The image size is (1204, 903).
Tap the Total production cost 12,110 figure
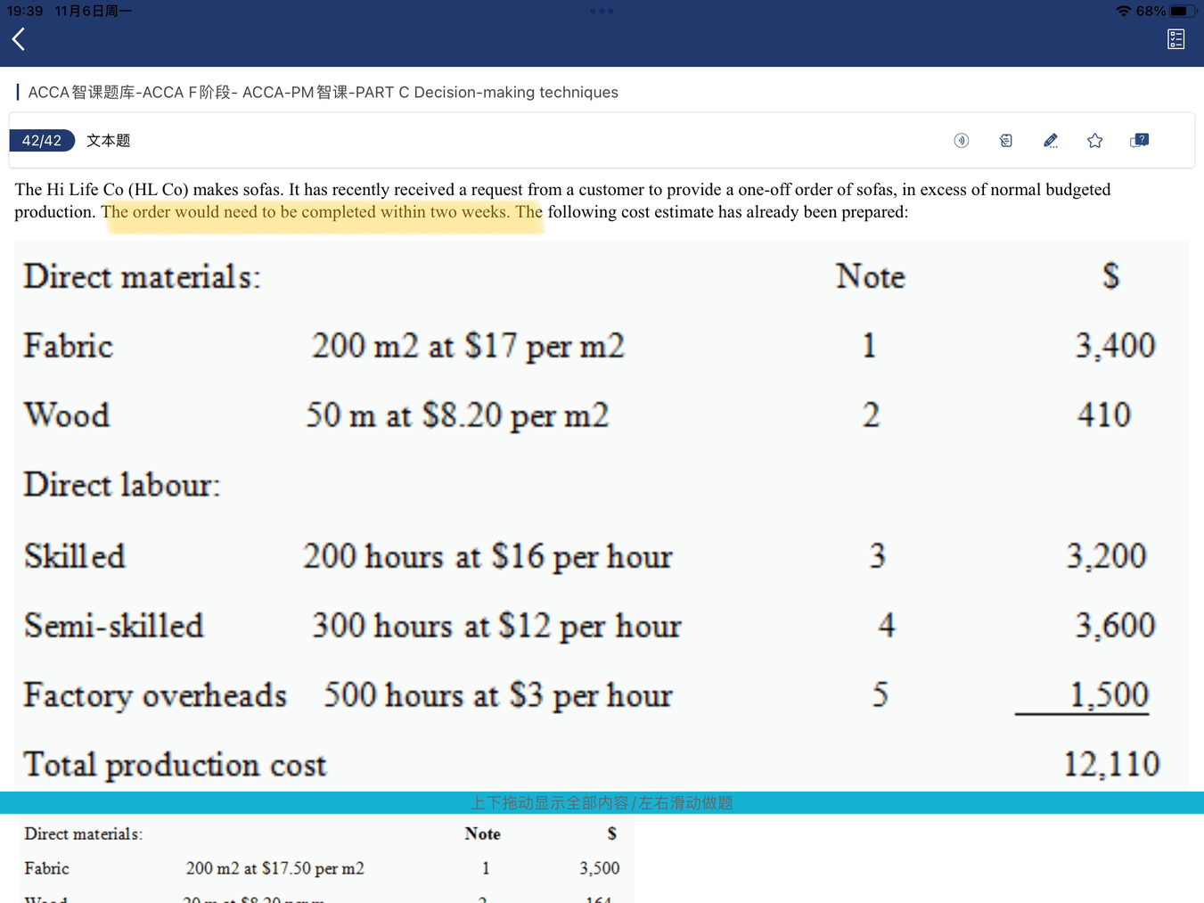1110,764
